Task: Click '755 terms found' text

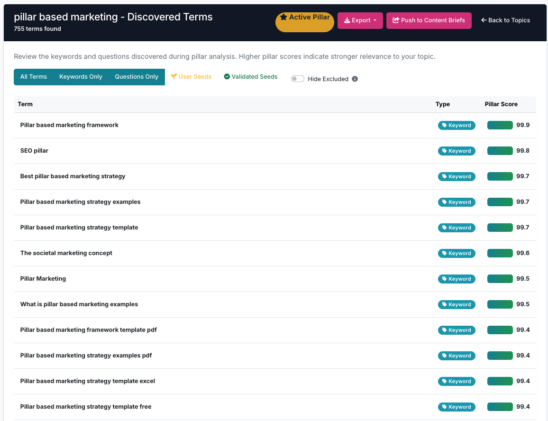Action: tap(37, 28)
